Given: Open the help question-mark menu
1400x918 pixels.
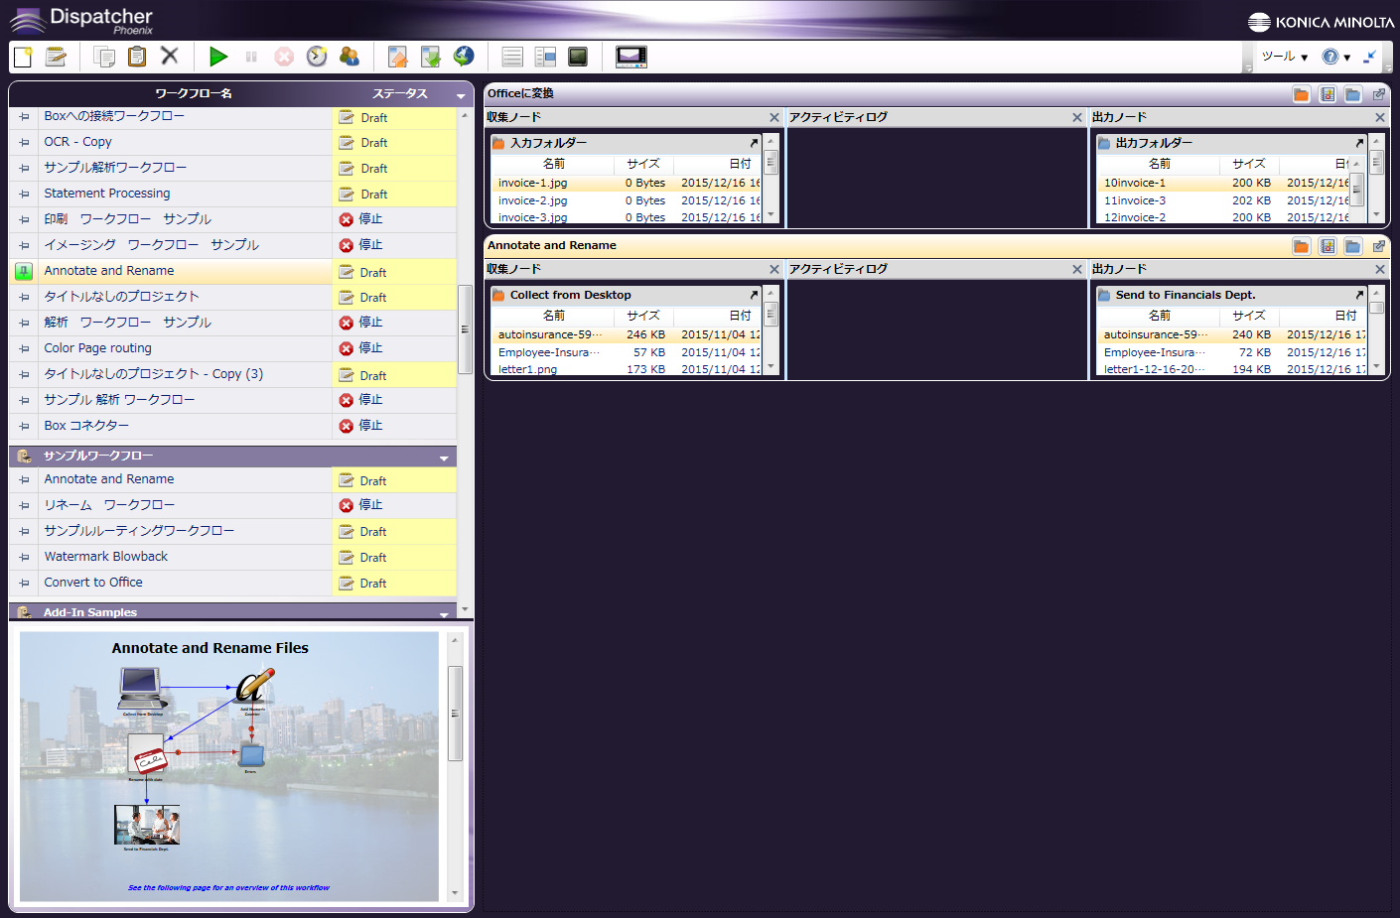Looking at the screenshot, I should [x=1336, y=57].
